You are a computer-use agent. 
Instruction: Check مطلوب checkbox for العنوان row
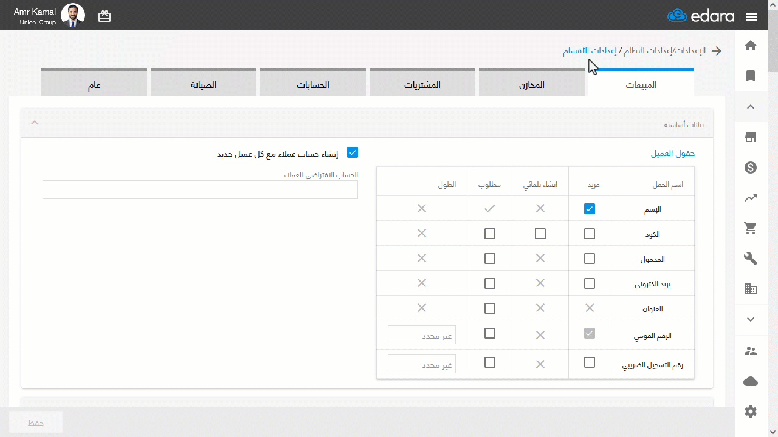(x=489, y=308)
